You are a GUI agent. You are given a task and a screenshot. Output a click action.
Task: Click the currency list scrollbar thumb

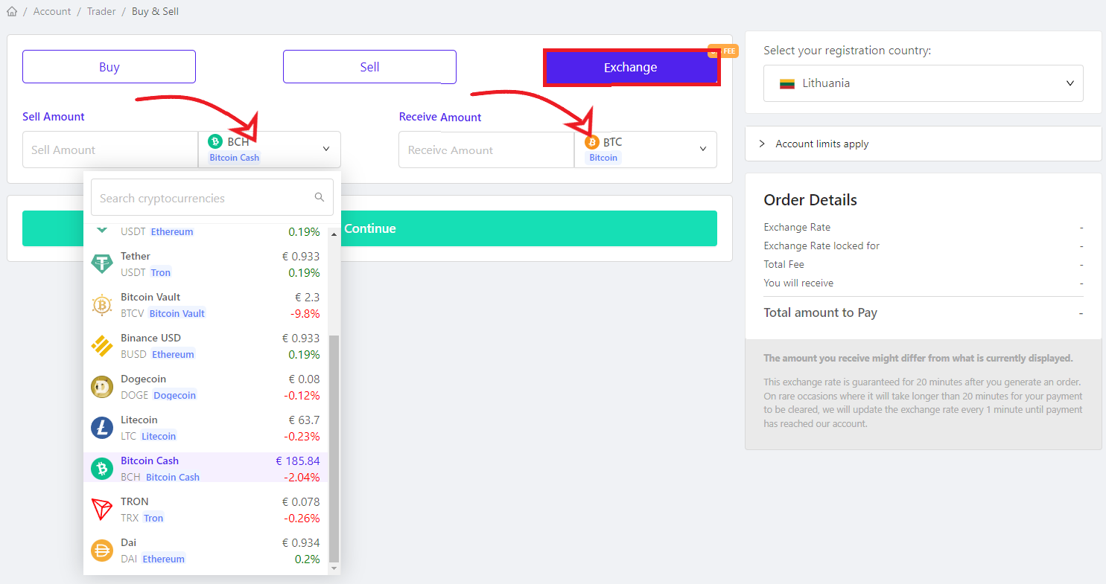[334, 448]
